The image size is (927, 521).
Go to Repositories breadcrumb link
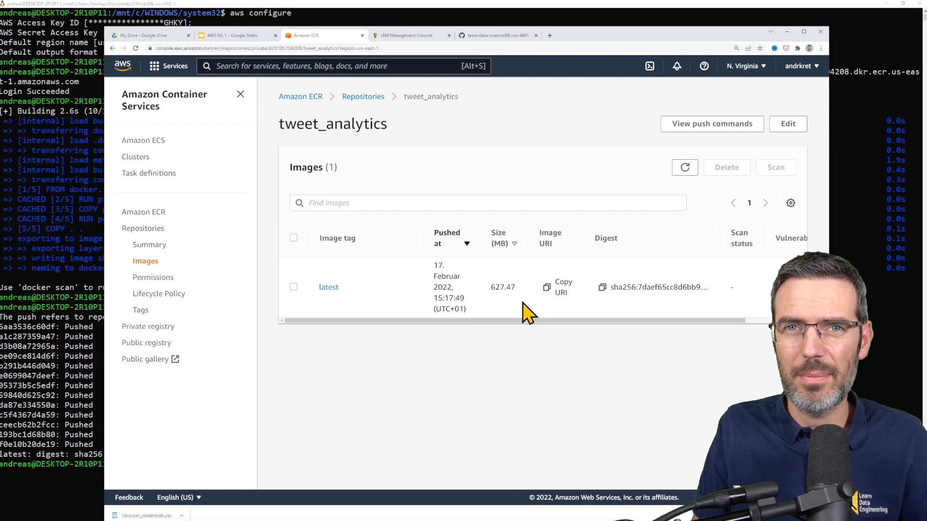pos(363,96)
